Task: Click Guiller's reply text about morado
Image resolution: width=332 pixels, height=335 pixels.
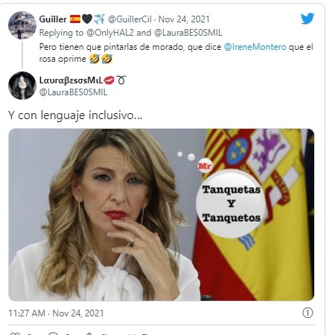Action: tap(176, 53)
